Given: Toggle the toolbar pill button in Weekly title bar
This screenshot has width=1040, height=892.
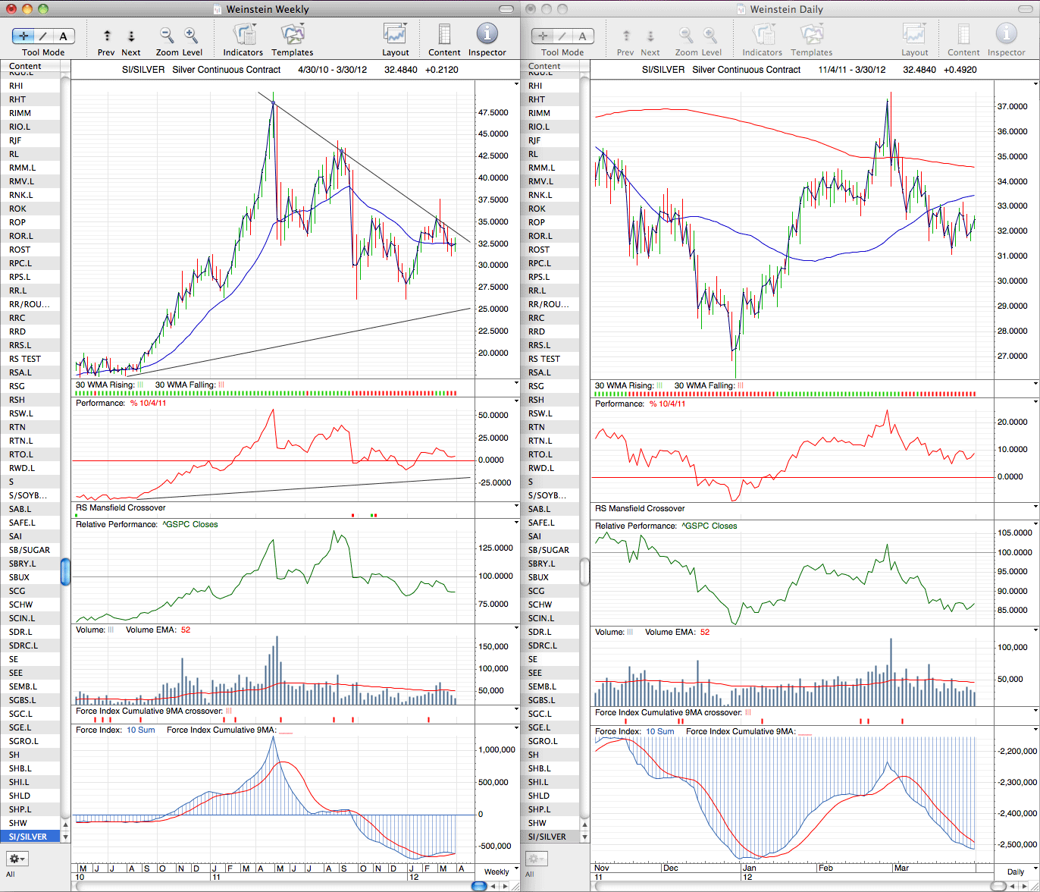Looking at the screenshot, I should pos(506,9).
